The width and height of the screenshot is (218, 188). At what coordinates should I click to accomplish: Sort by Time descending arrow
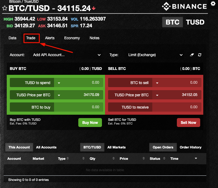pyautogui.click(x=196, y=158)
